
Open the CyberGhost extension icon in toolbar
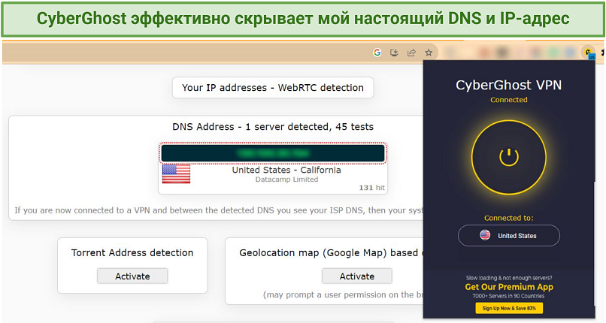588,52
